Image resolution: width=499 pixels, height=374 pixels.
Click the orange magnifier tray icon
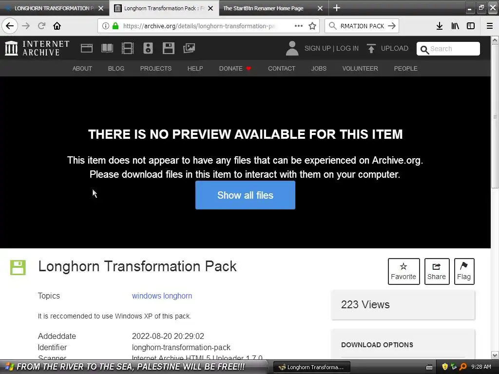[463, 367]
